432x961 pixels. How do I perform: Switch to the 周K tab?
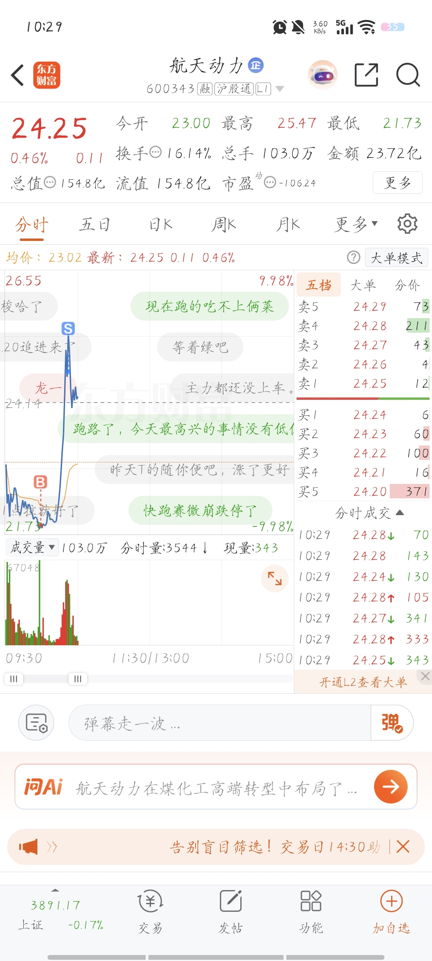[224, 224]
